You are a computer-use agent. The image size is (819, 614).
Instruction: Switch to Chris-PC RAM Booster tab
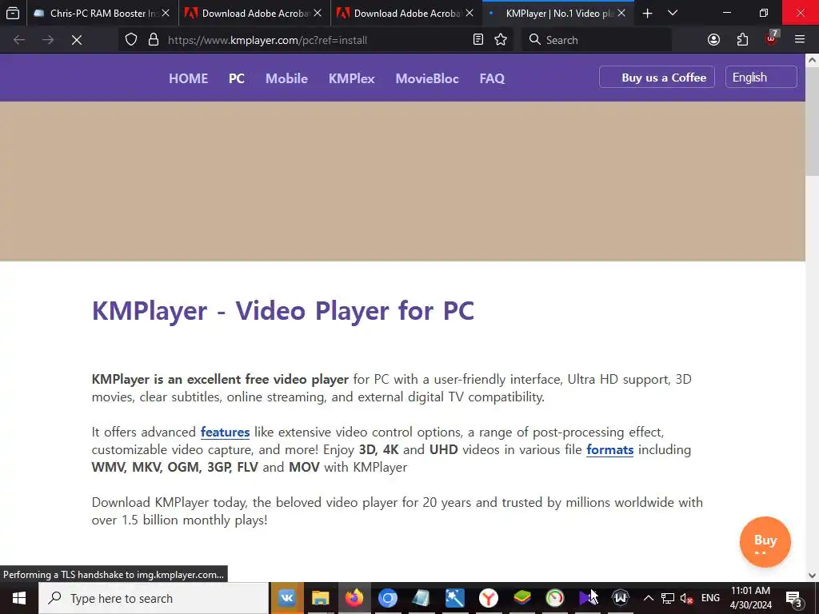tap(102, 14)
